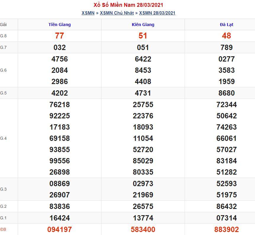
Task: Click the number 80335
Action: pos(143,172)
